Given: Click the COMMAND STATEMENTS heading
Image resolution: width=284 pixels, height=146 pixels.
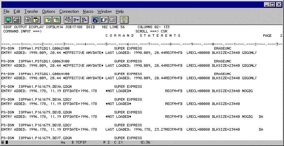Looking at the screenshot, I should pos(143,36).
